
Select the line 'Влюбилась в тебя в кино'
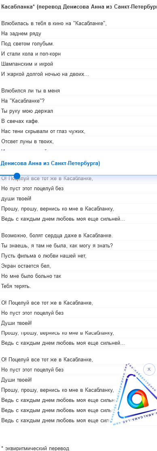coord(54,24)
